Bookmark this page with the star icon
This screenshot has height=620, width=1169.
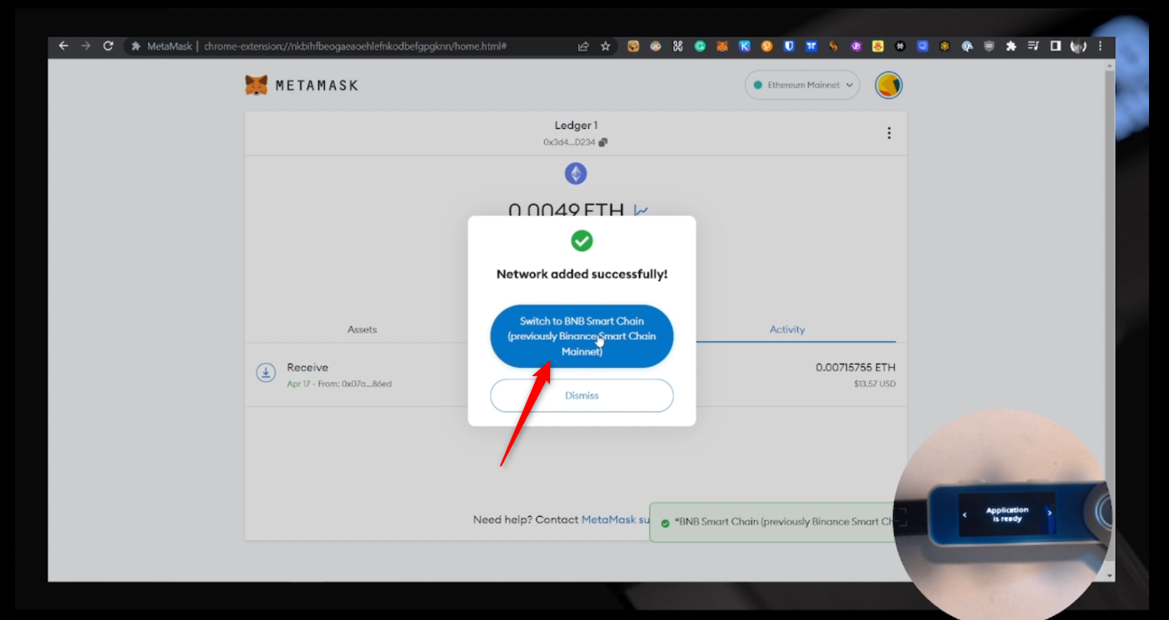coord(606,47)
